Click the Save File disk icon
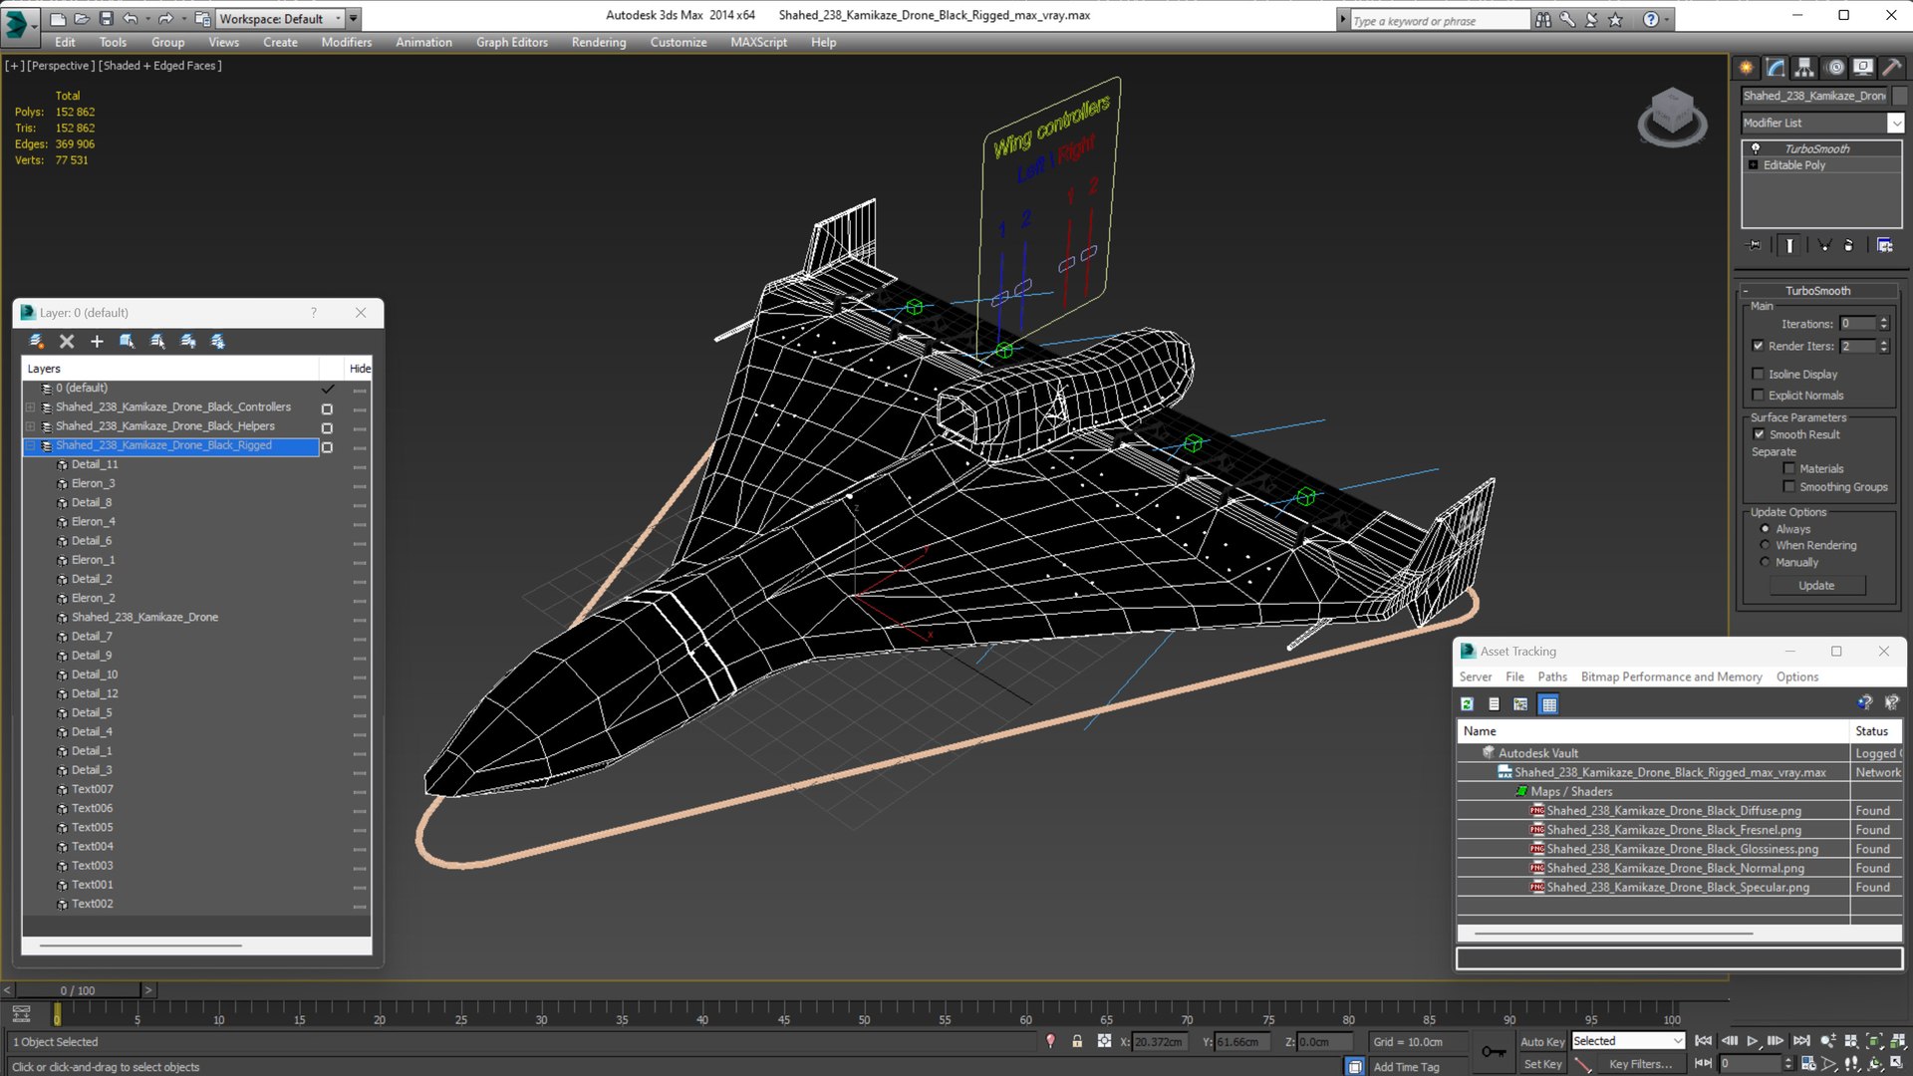The width and height of the screenshot is (1913, 1076). pyautogui.click(x=106, y=18)
